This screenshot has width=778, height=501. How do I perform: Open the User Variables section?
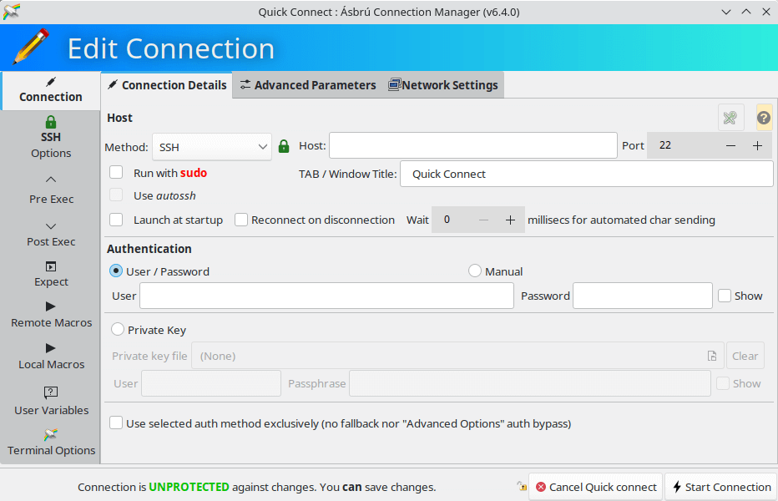point(51,401)
